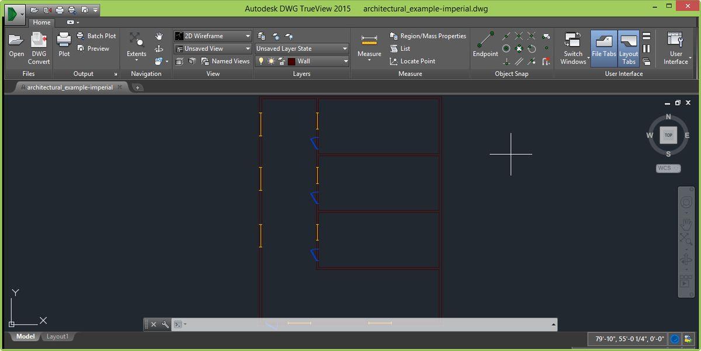Open Output panel dialog launcher arrow
The image size is (701, 351).
(x=116, y=74)
